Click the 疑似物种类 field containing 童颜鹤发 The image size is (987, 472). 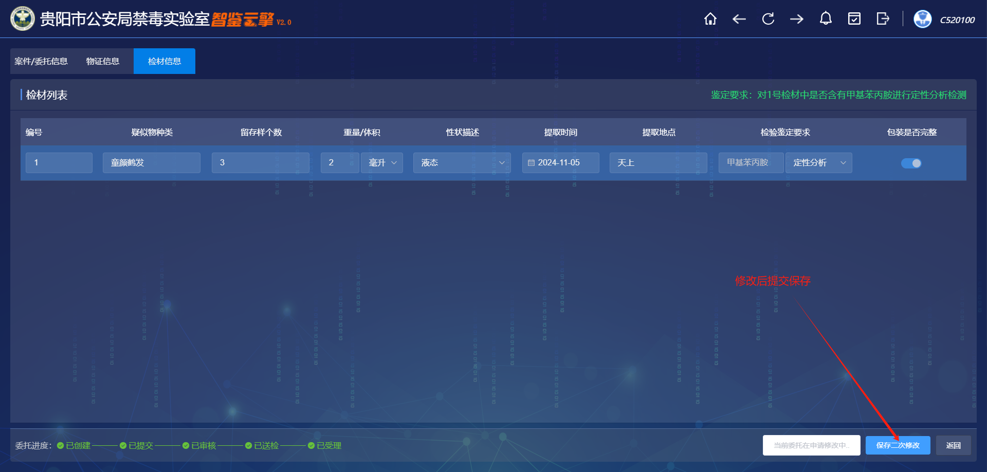point(151,163)
